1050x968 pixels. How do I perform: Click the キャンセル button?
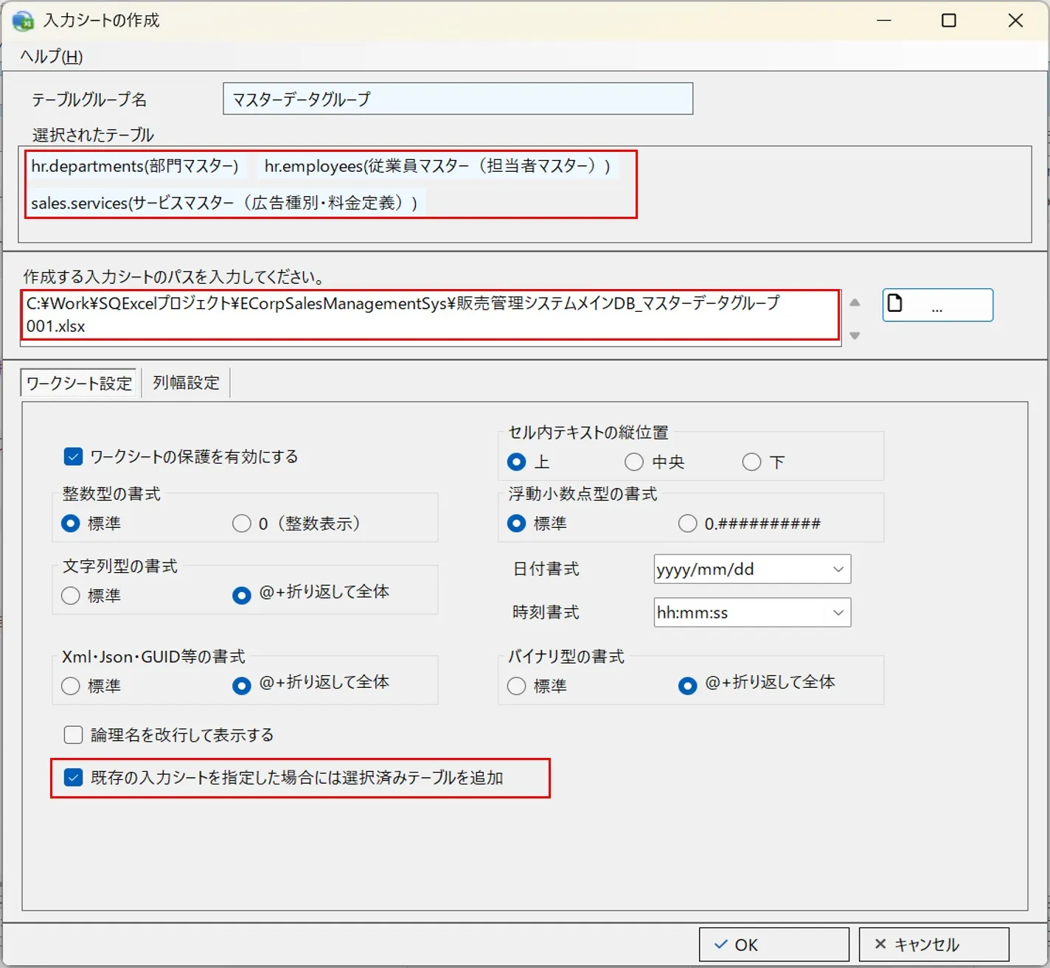pos(933,944)
